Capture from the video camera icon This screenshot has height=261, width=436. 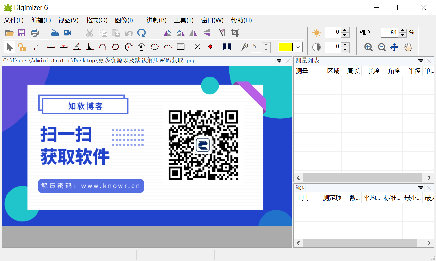68,33
